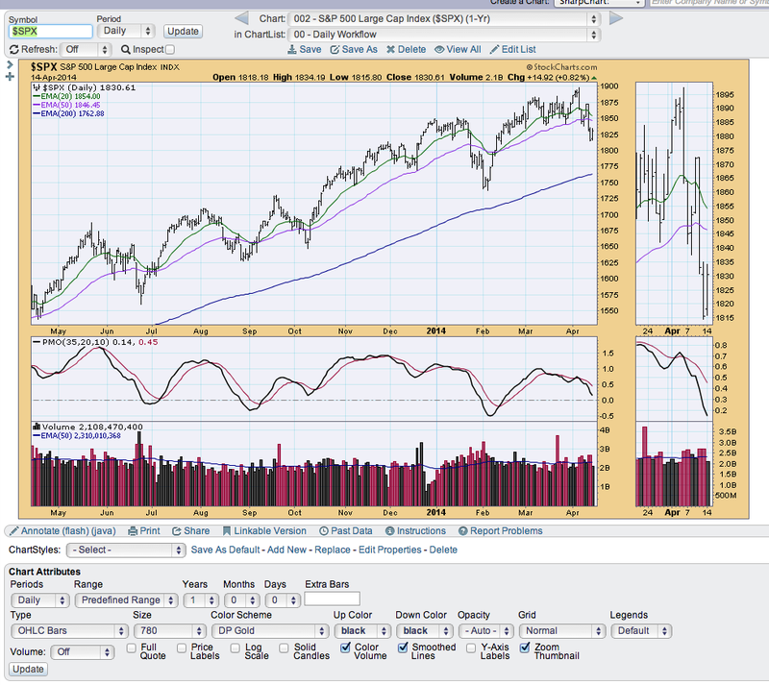Viewport: 769px width, 685px height.
Task: Open the Months value dropdown
Action: (x=242, y=600)
